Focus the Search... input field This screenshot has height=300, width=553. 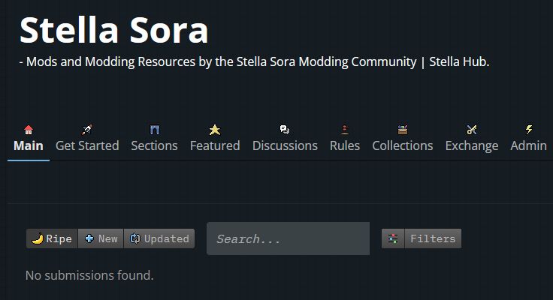point(288,238)
